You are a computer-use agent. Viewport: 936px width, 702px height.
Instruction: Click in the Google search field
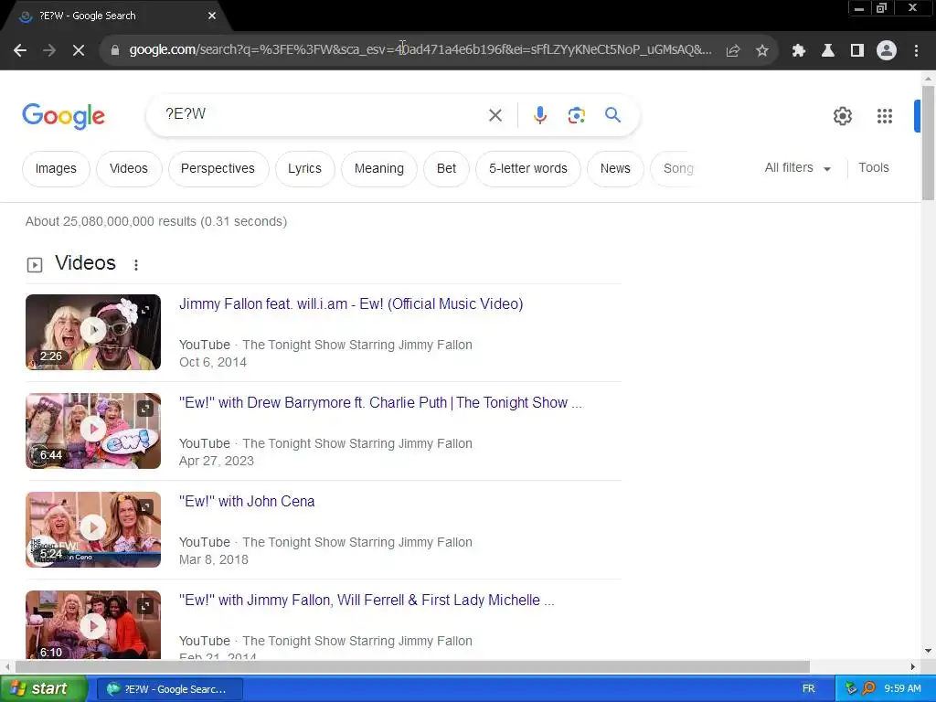tap(323, 114)
